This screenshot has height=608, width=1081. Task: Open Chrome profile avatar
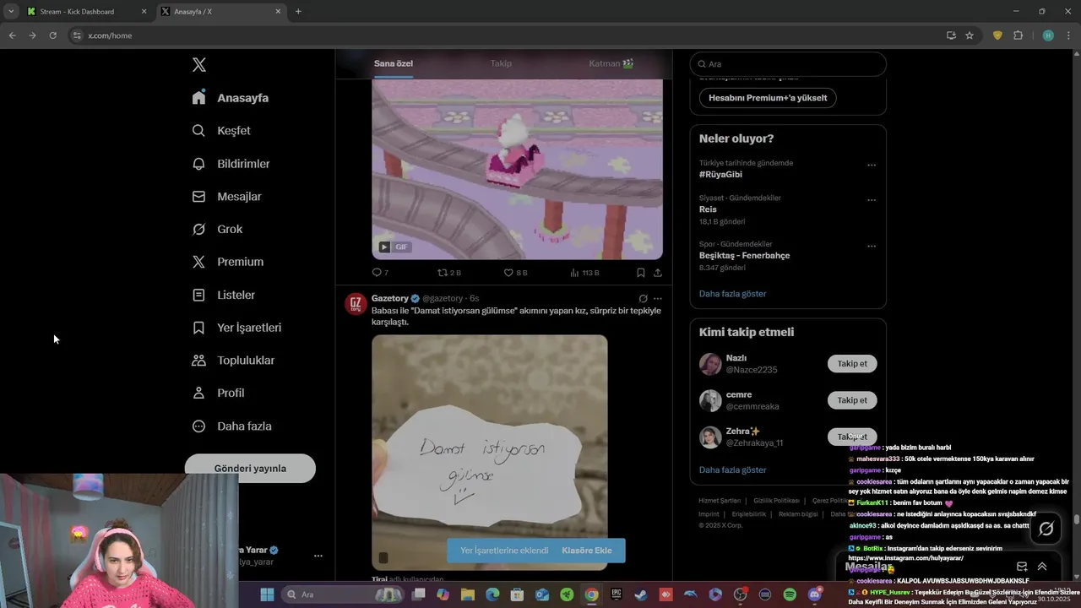tap(1048, 35)
